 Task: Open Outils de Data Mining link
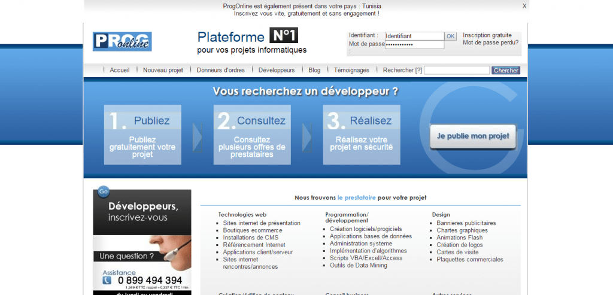(x=359, y=265)
